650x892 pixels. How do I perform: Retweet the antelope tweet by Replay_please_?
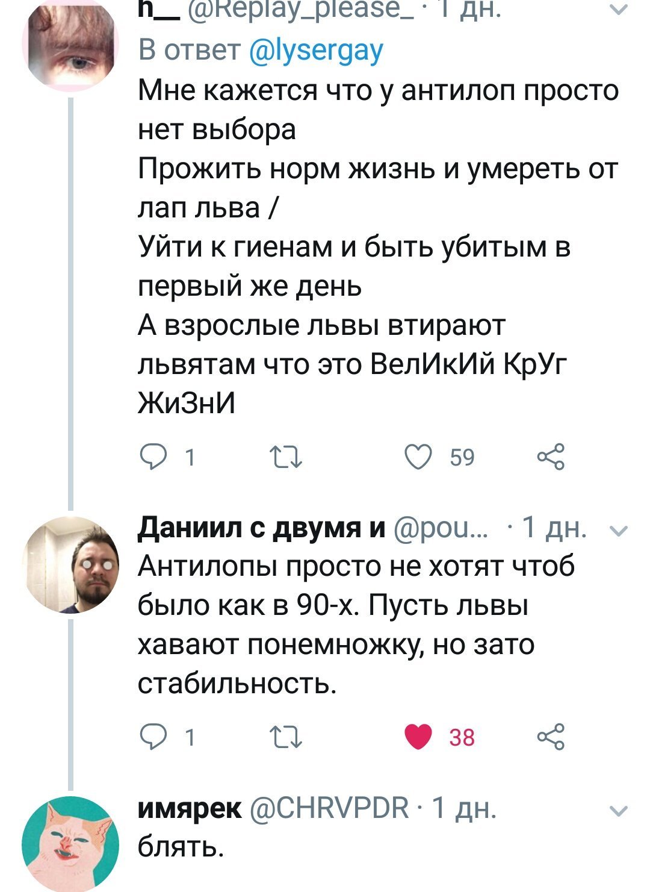click(286, 458)
